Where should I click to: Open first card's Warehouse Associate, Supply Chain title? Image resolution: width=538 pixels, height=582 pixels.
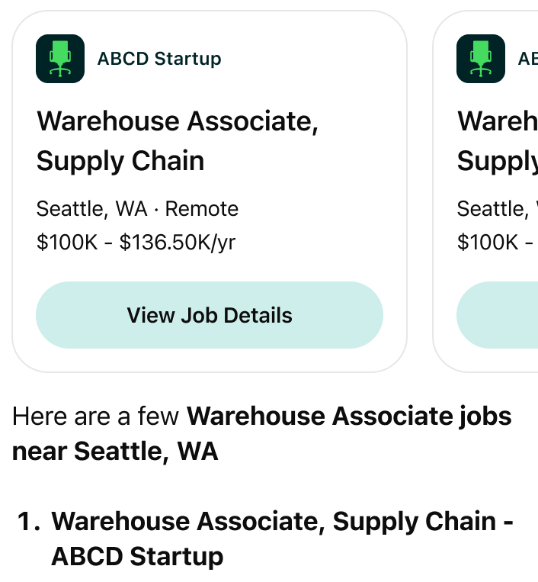(x=177, y=141)
